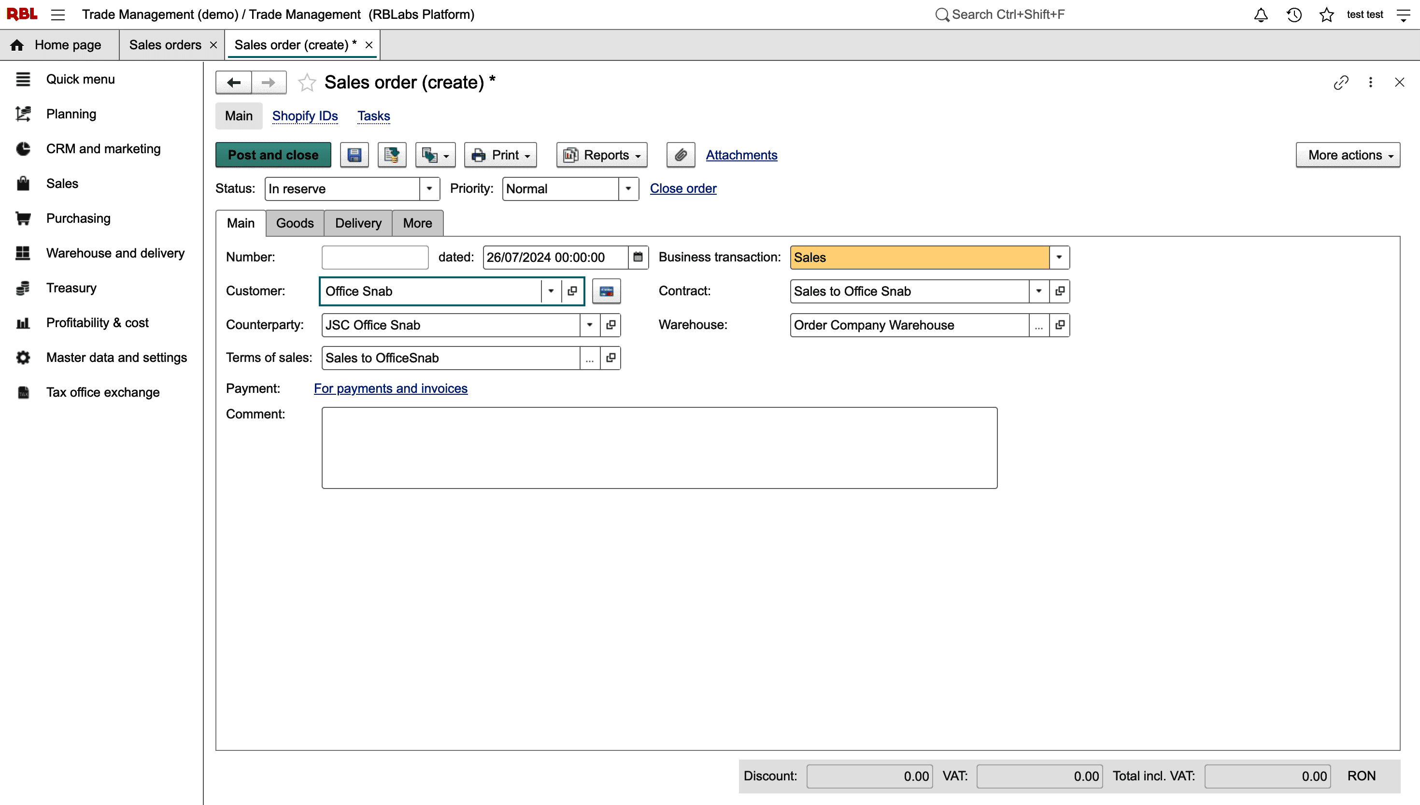Switch to the Delivery tab

[x=358, y=223]
